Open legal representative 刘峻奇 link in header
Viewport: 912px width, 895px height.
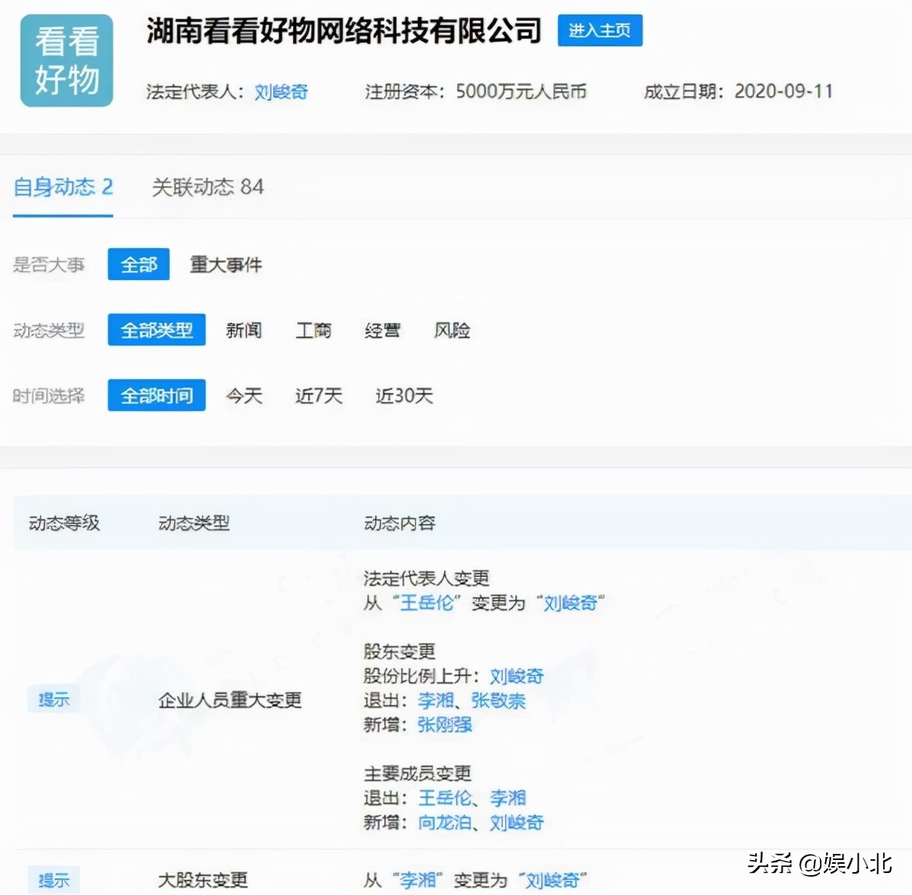(x=281, y=92)
